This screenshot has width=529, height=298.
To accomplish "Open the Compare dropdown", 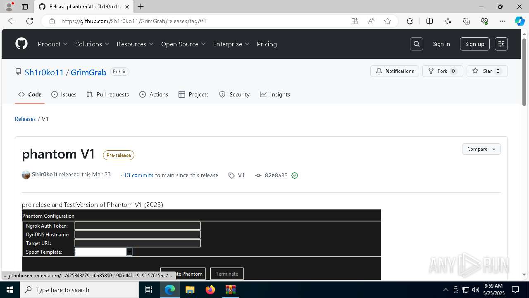I will click(481, 149).
